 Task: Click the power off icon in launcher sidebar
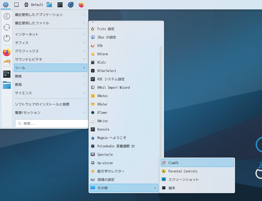[x=7, y=38]
